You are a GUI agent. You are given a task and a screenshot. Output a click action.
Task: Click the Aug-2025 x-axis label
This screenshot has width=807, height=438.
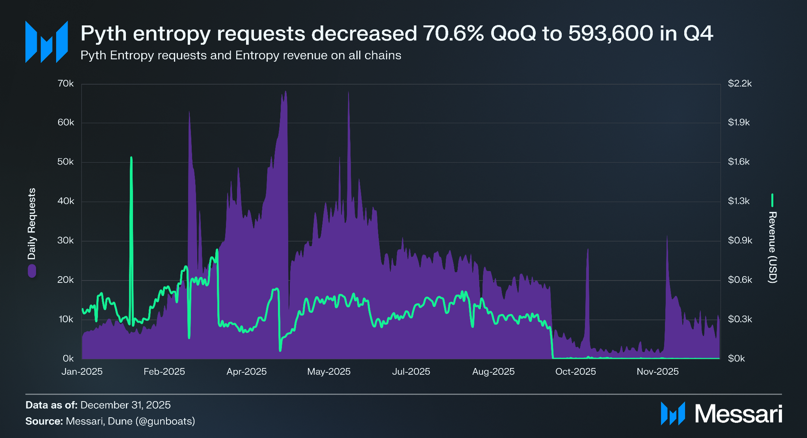(x=493, y=372)
